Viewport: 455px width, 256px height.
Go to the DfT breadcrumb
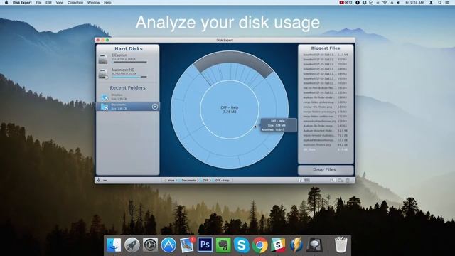(205, 180)
